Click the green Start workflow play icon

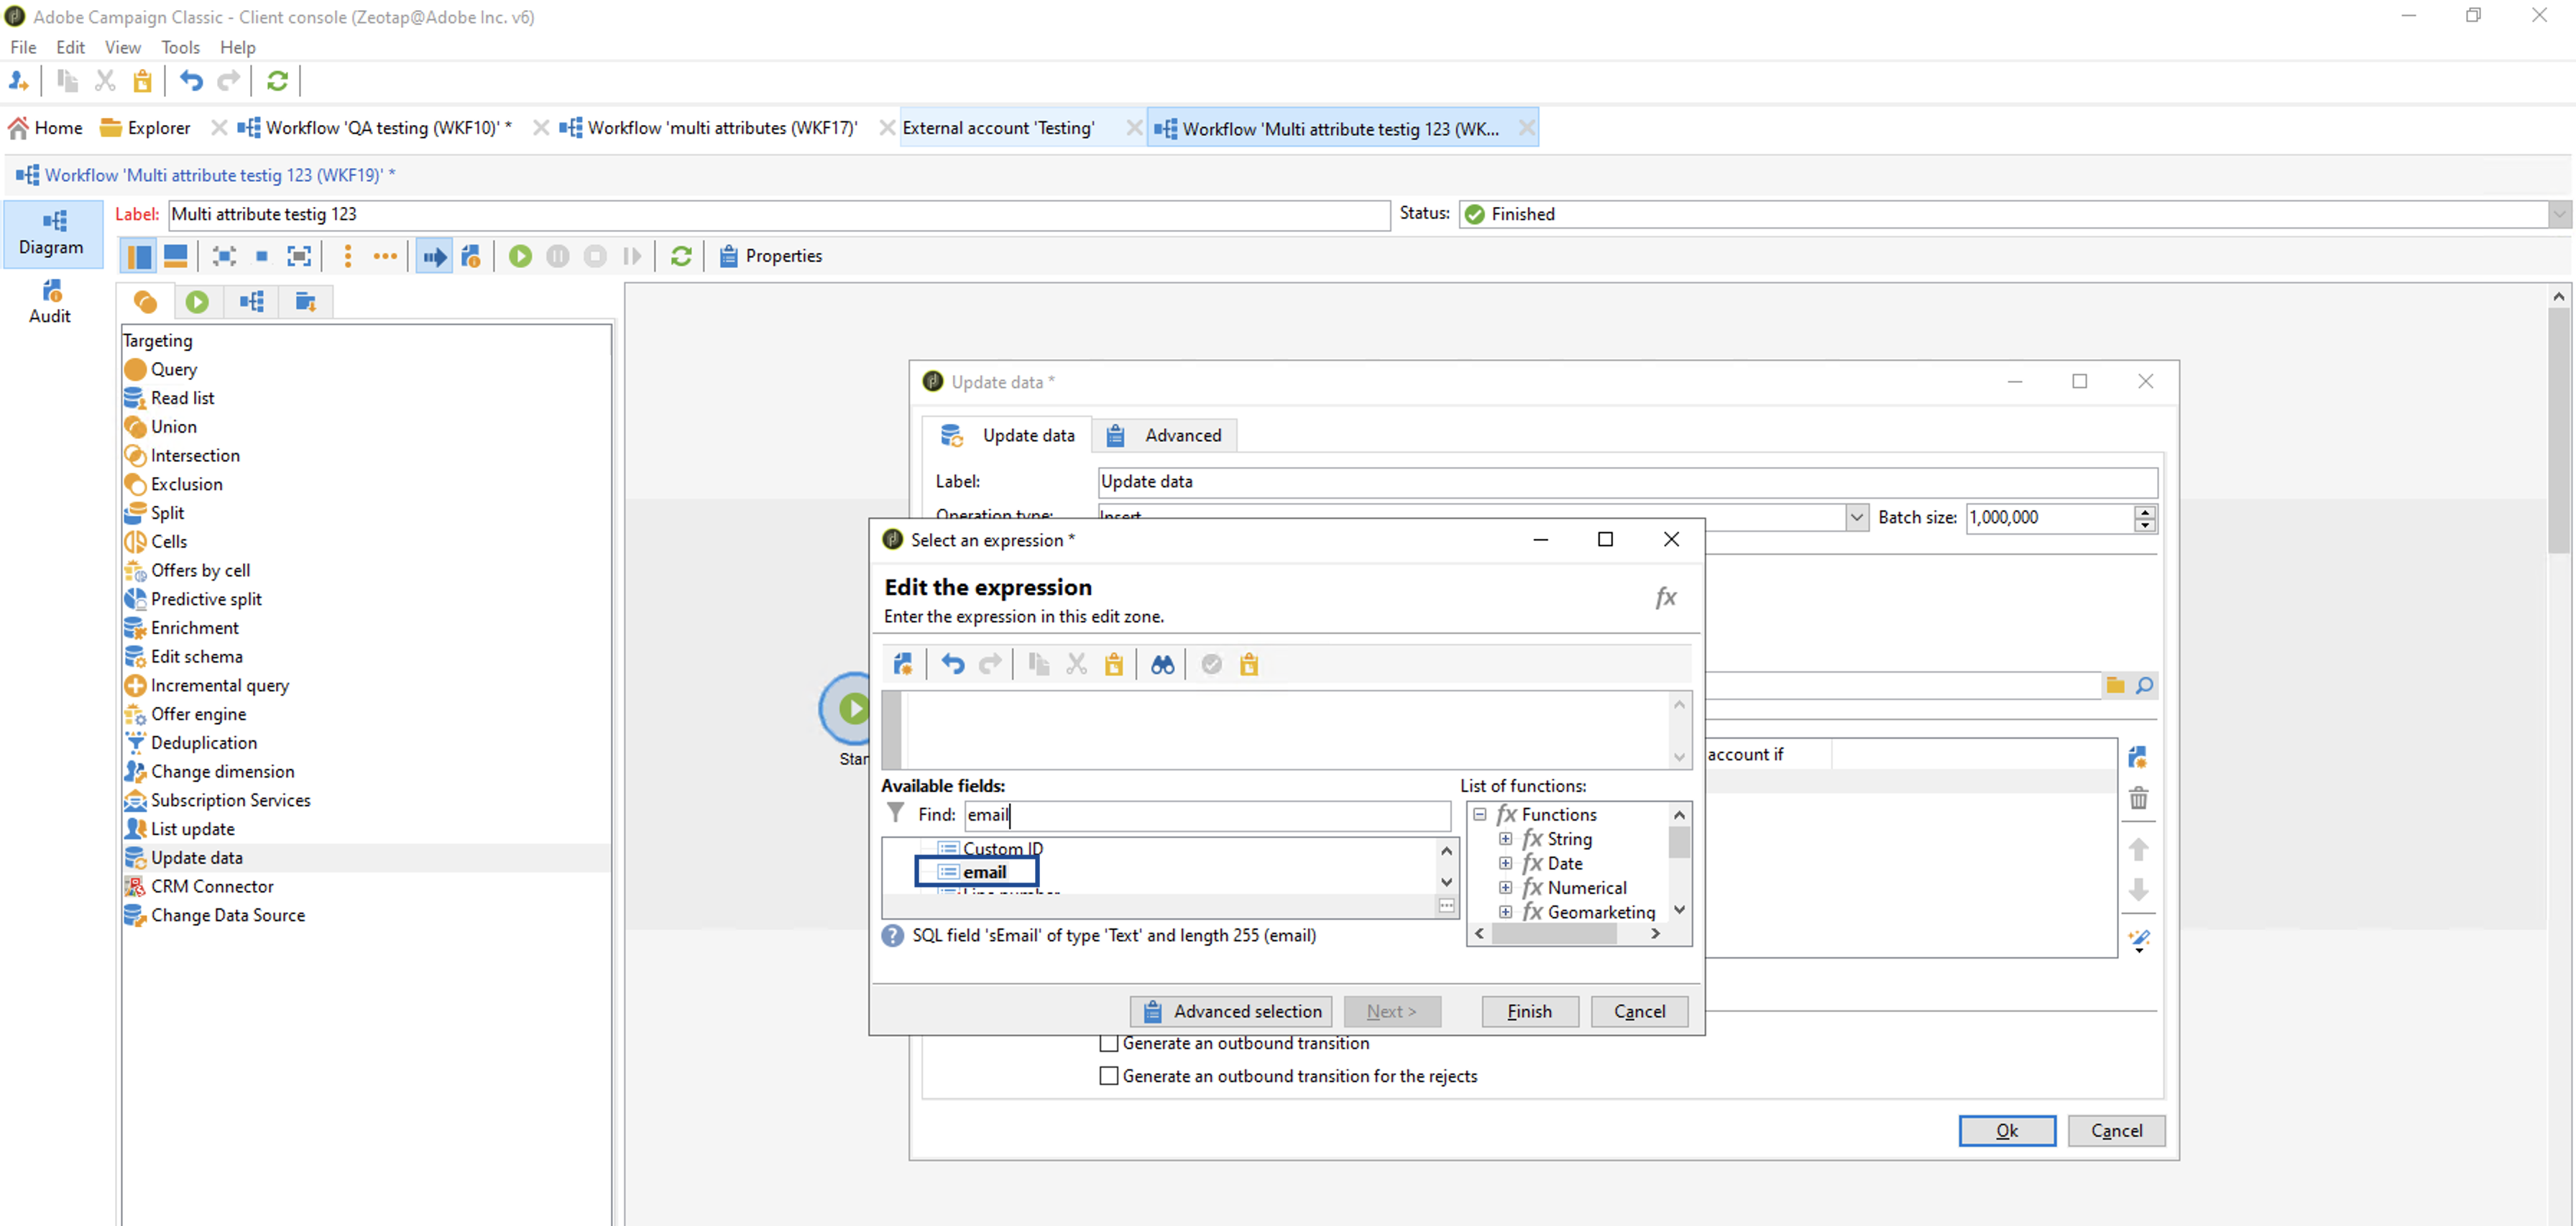[x=520, y=256]
